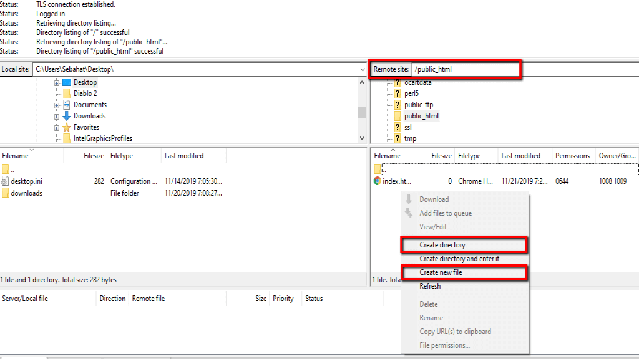Expand the Downloads tree node
This screenshot has width=639, height=359.
[x=57, y=117]
